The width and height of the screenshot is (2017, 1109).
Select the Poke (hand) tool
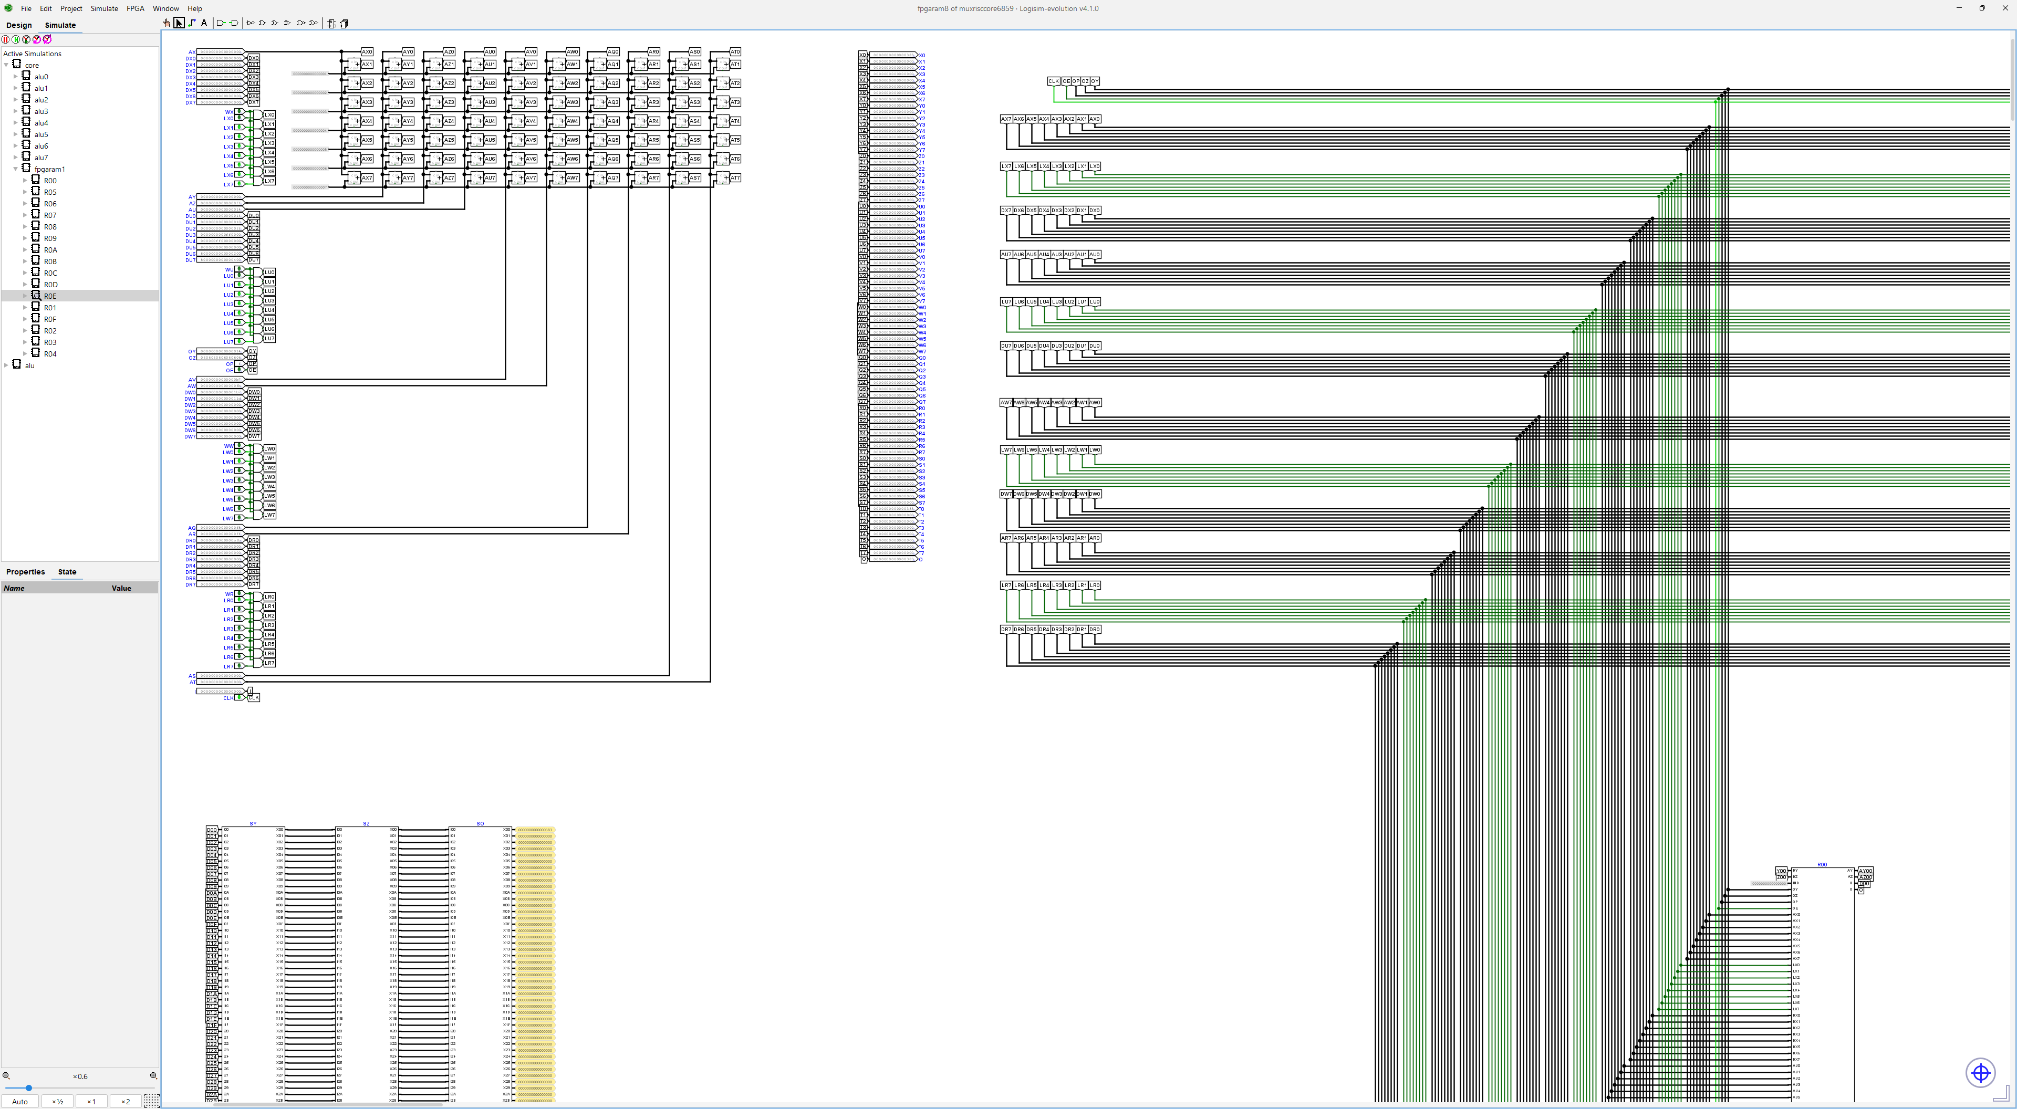click(167, 23)
